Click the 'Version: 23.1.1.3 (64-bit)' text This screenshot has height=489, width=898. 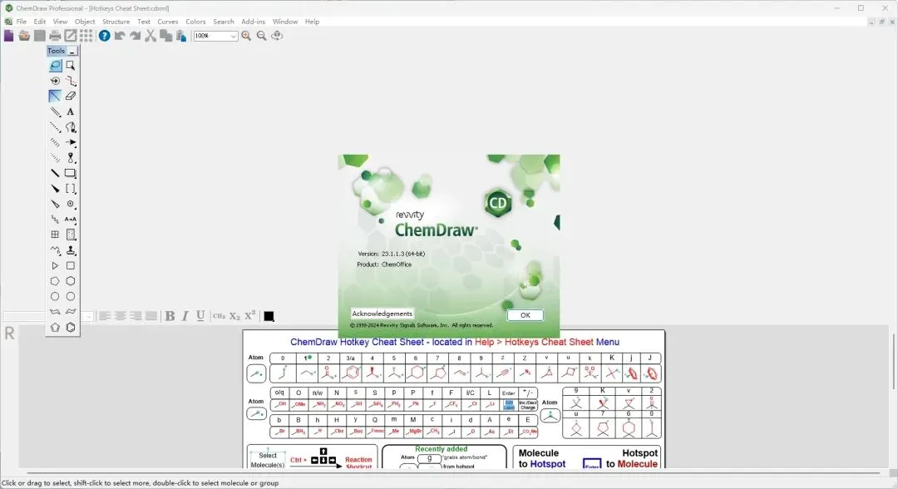pyautogui.click(x=391, y=254)
